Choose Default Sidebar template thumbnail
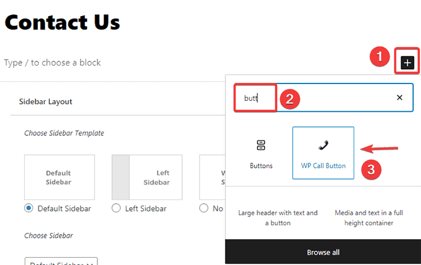The height and width of the screenshot is (265, 421). [x=59, y=177]
